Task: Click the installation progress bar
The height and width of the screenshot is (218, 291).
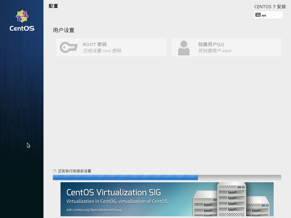Action: tap(167, 177)
